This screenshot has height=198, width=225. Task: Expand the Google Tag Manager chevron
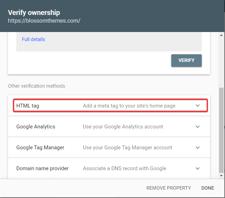(x=198, y=148)
